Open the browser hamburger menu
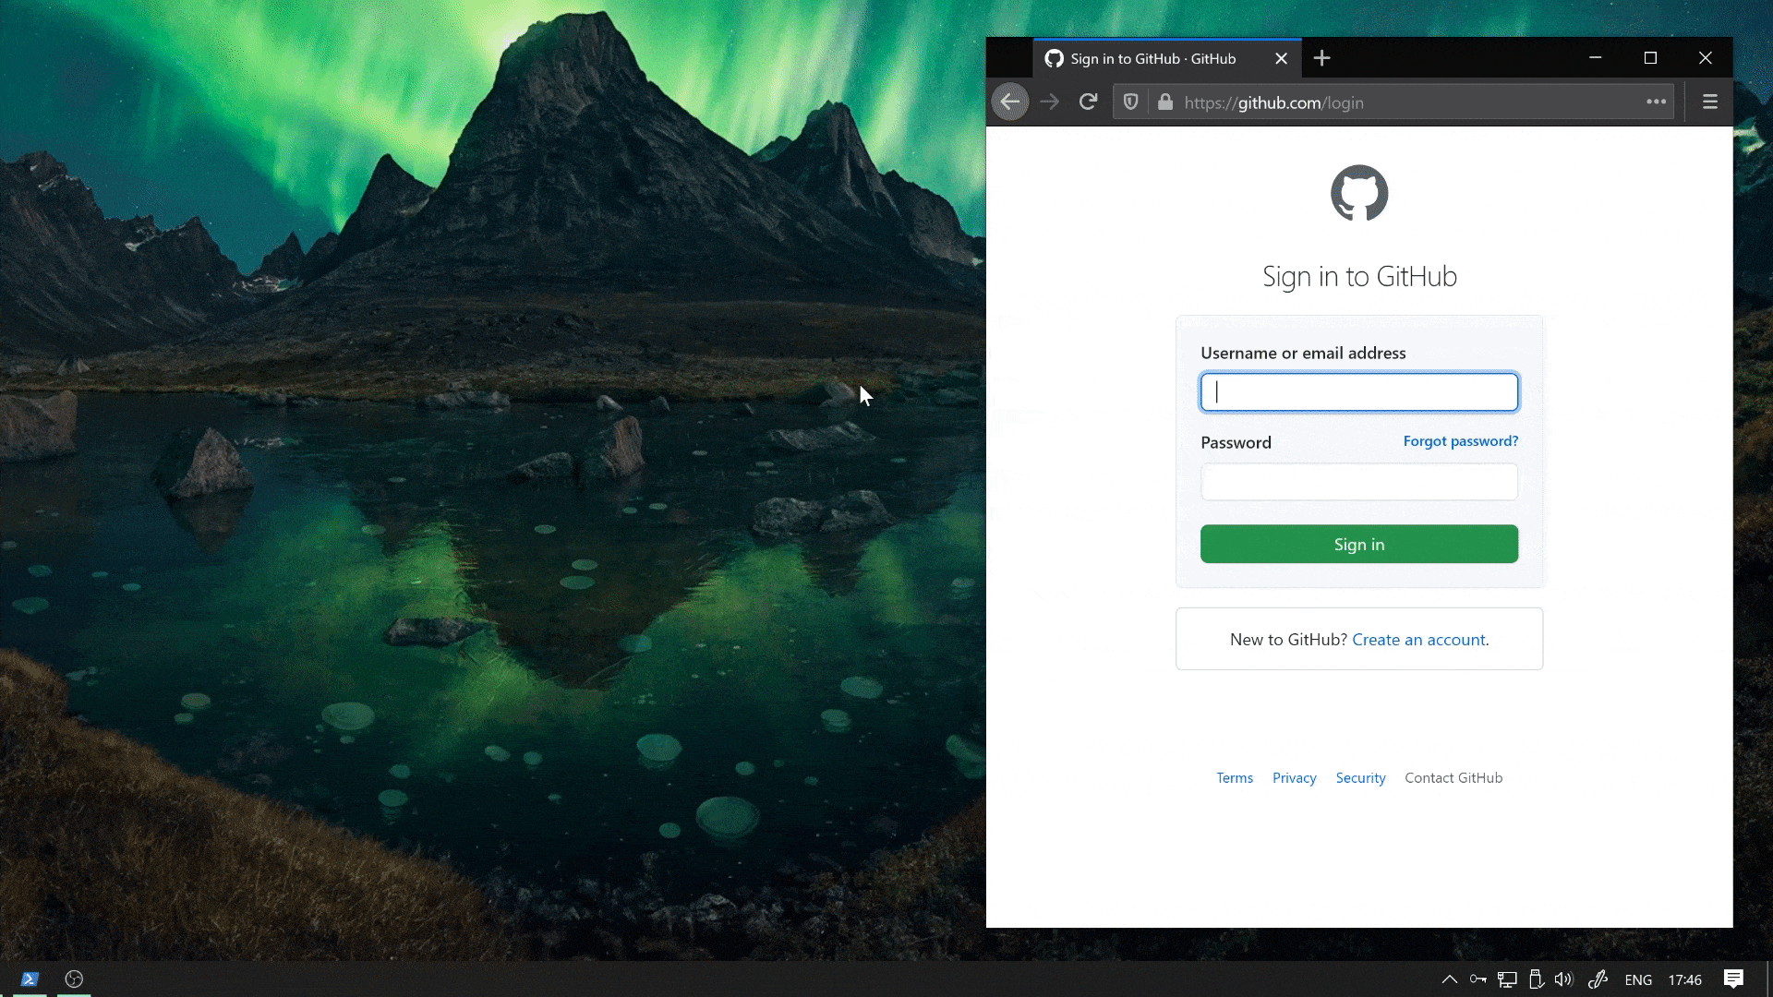The height and width of the screenshot is (997, 1773). pyautogui.click(x=1709, y=102)
